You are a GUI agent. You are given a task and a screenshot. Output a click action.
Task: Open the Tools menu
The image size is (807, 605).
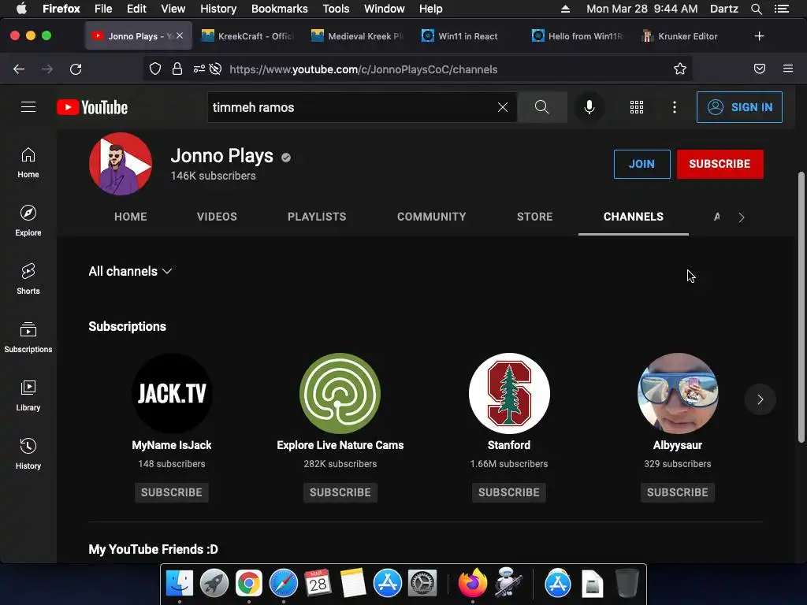point(336,9)
